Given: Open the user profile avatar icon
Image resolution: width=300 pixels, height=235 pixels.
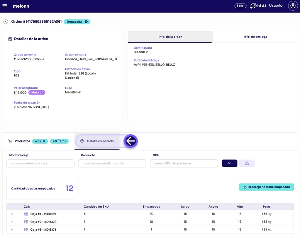Looking at the screenshot, I should click(293, 6).
